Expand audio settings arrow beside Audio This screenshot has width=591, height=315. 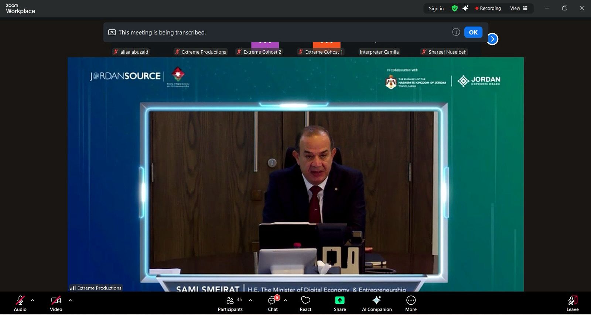tap(33, 300)
